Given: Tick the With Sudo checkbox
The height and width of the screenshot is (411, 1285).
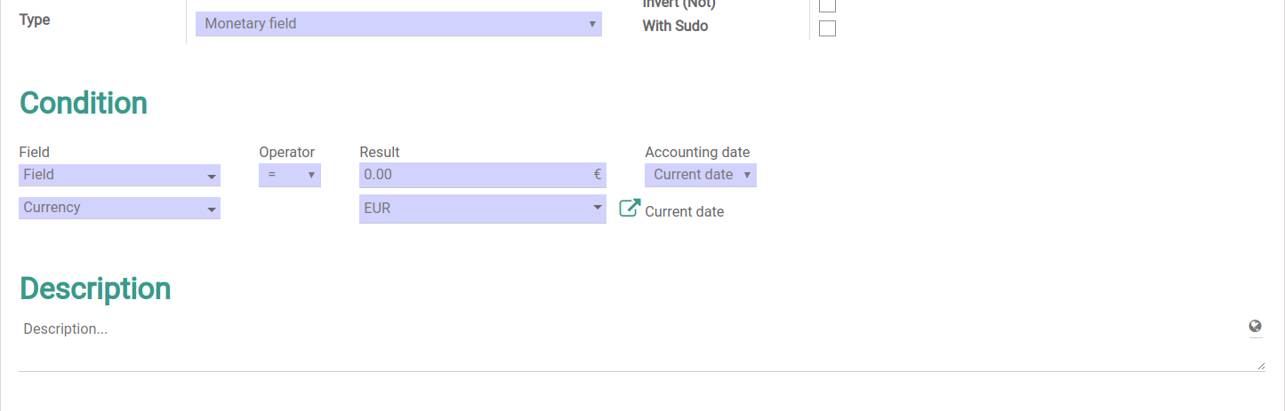Looking at the screenshot, I should click(827, 28).
